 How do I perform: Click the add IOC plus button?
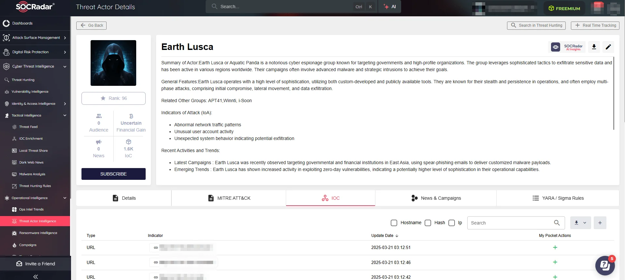click(x=600, y=223)
